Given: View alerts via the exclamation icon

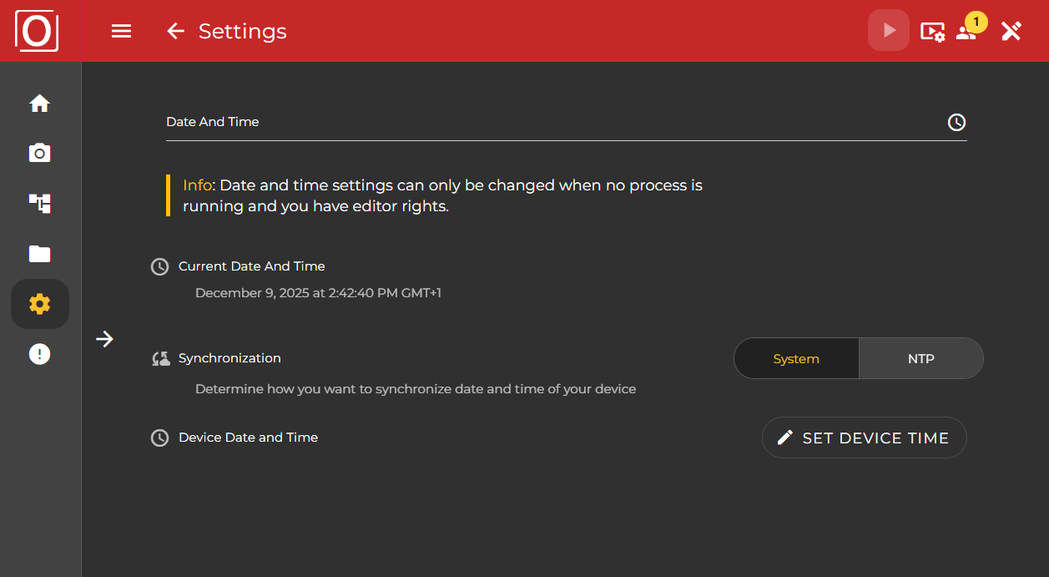Looking at the screenshot, I should tap(39, 353).
